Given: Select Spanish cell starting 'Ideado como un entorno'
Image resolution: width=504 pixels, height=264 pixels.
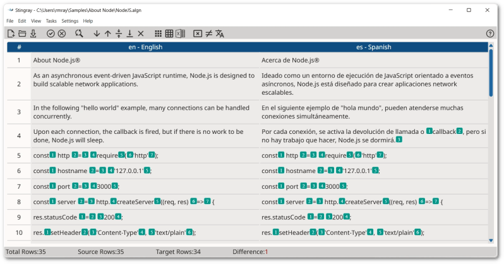Looking at the screenshot, I should (373, 84).
